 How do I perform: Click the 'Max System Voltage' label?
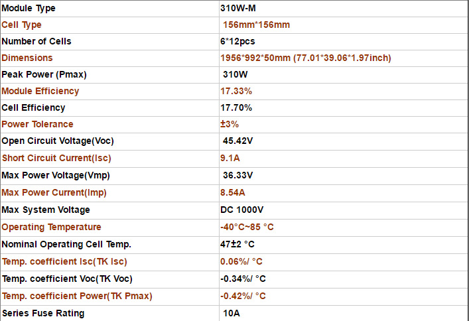pos(46,210)
